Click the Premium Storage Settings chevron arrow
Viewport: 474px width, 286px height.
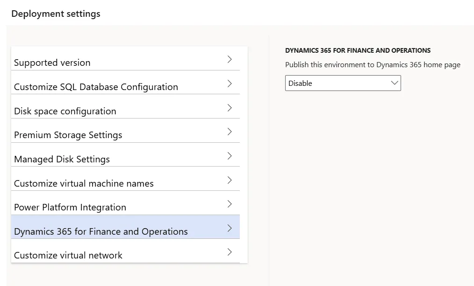coord(230,132)
